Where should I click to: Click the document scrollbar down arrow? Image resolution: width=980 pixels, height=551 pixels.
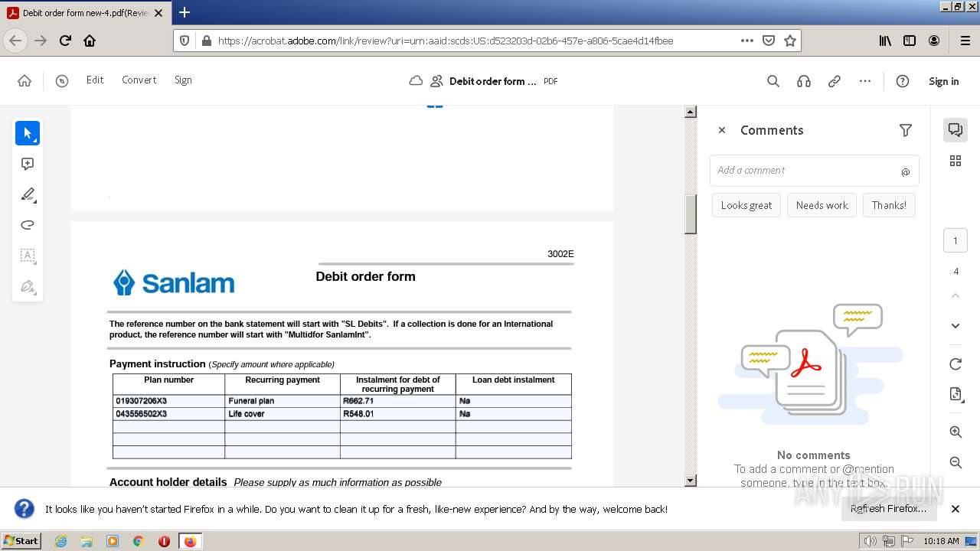(x=691, y=480)
